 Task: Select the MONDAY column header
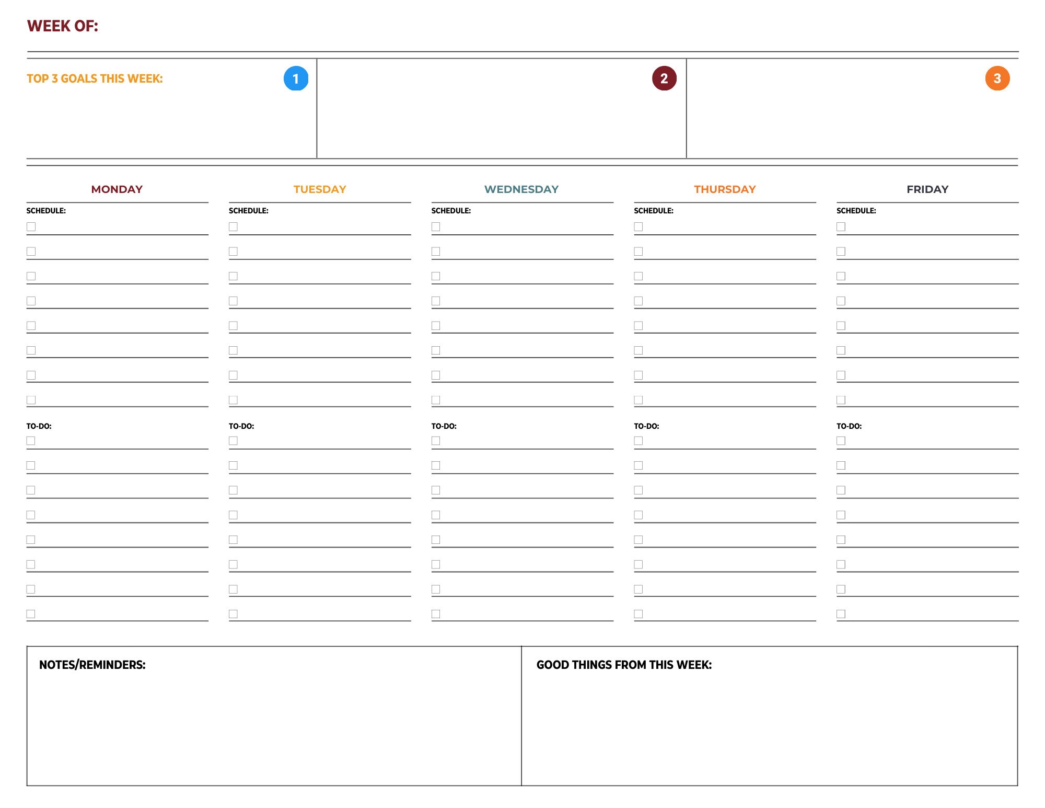click(117, 189)
